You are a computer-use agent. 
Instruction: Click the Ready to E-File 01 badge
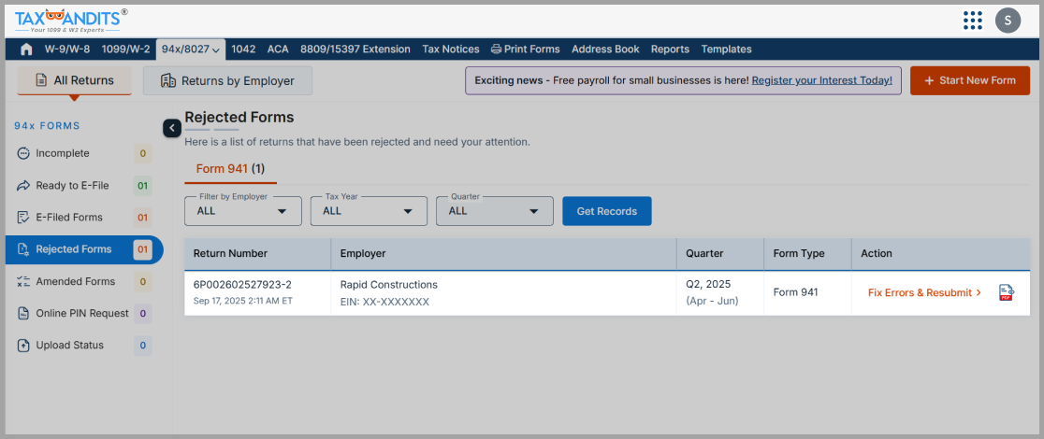(142, 186)
